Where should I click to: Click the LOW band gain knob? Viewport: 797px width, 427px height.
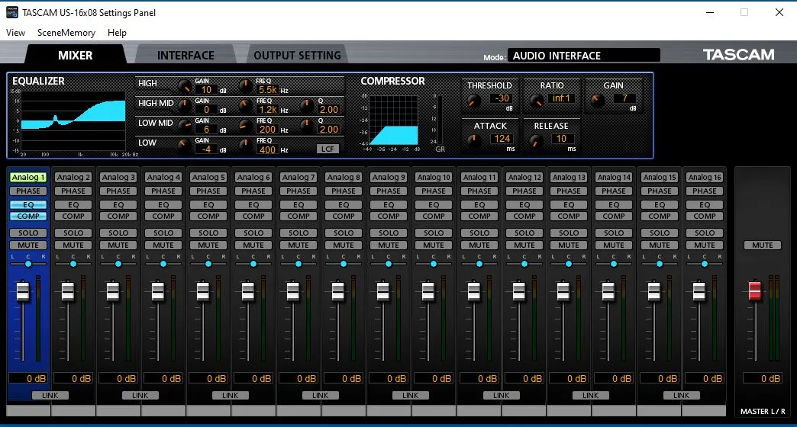coord(184,145)
